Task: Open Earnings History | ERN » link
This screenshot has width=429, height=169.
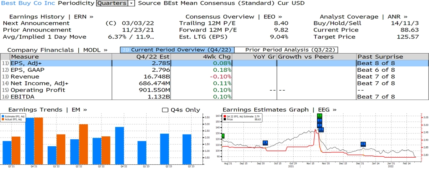Action: tap(52, 16)
